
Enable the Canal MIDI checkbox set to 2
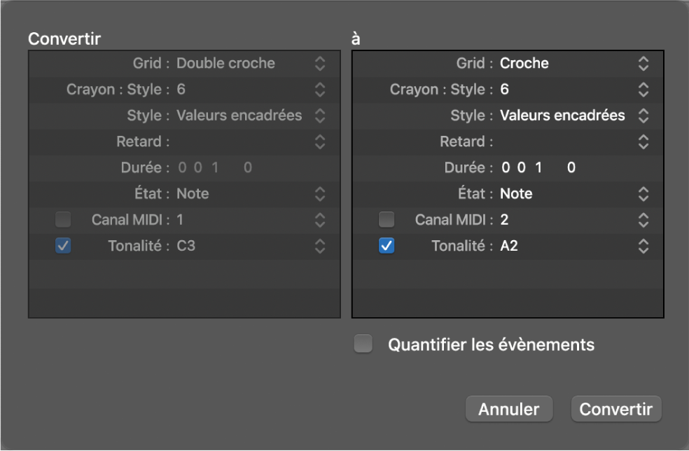click(x=386, y=219)
